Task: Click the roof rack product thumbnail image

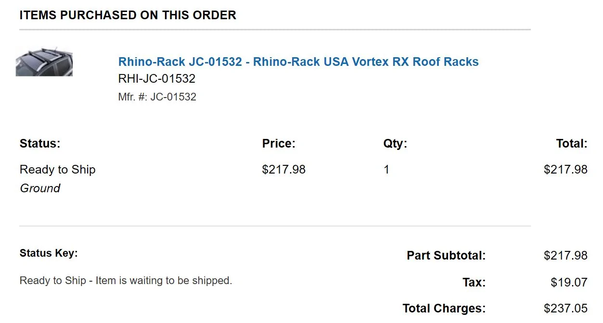Action: 44,62
